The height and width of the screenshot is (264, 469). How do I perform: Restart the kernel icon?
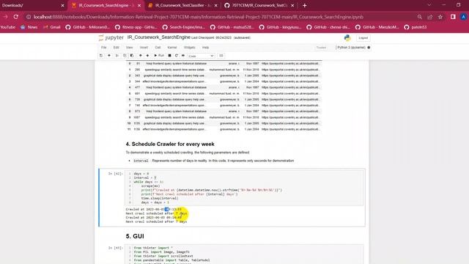[x=177, y=56]
